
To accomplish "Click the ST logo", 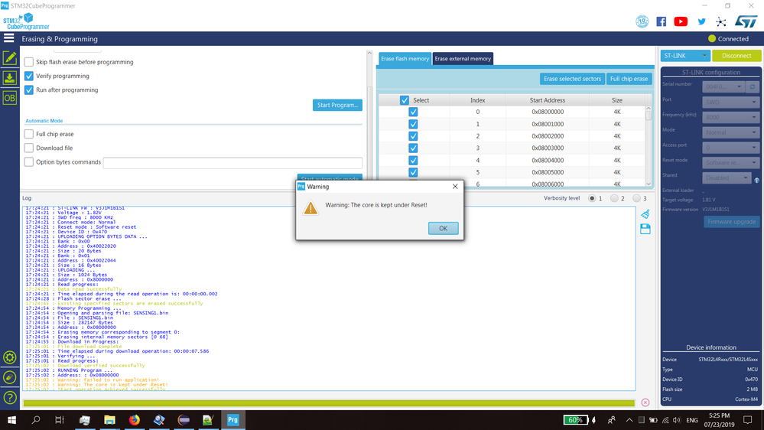I will click(x=746, y=21).
